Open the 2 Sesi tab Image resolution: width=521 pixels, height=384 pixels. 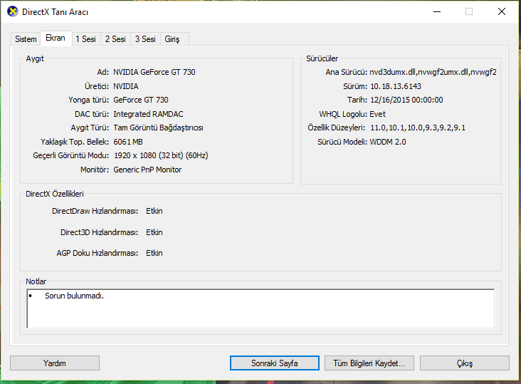[x=115, y=39]
